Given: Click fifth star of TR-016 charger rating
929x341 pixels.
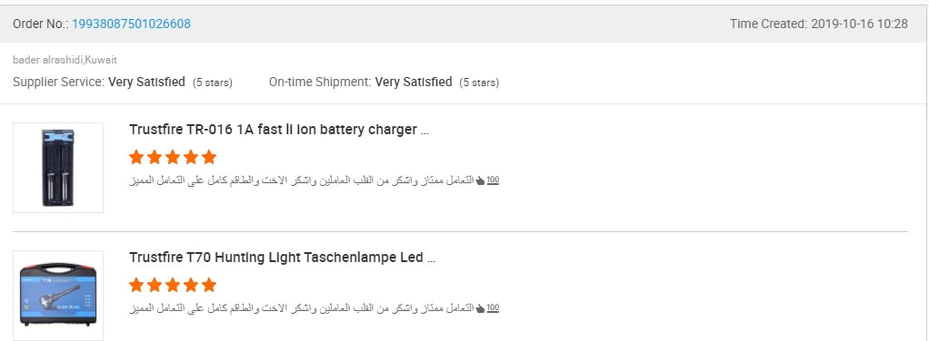Looking at the screenshot, I should [x=208, y=157].
